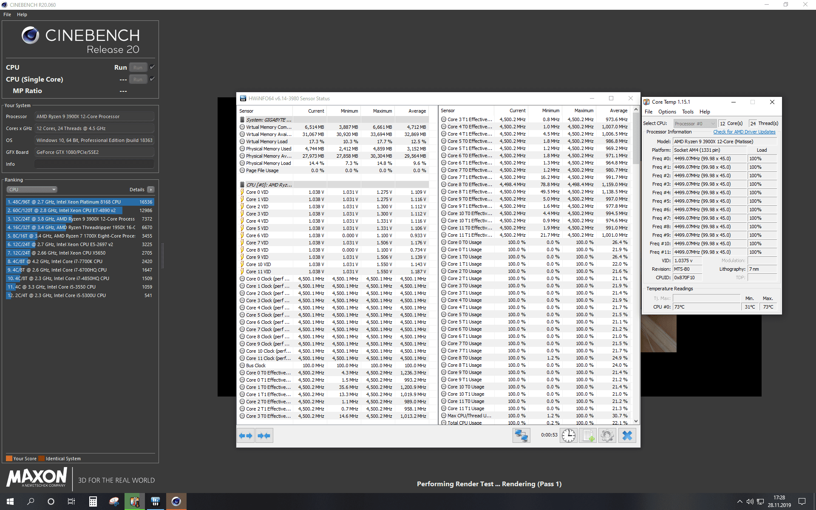
Task: Click the log file with plus icon
Action: coord(588,436)
